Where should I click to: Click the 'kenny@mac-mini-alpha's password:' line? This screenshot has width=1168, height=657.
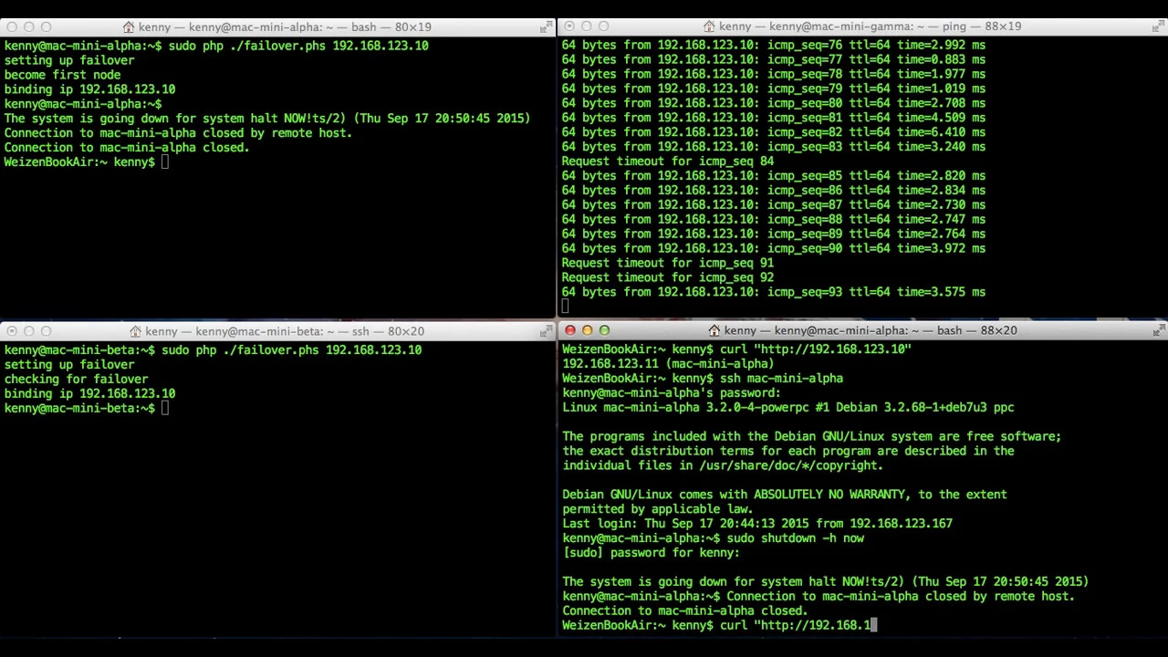672,392
